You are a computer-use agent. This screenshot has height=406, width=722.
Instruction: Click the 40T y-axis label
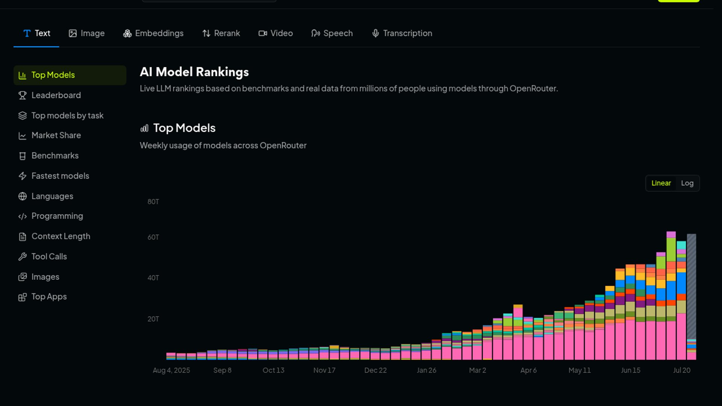point(153,278)
